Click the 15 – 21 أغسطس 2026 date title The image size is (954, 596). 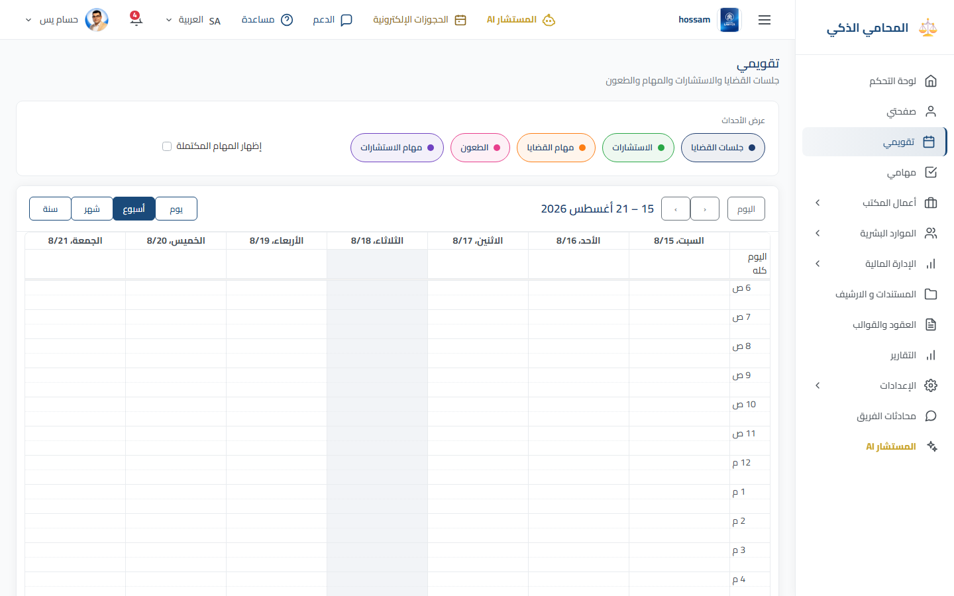[x=598, y=209]
